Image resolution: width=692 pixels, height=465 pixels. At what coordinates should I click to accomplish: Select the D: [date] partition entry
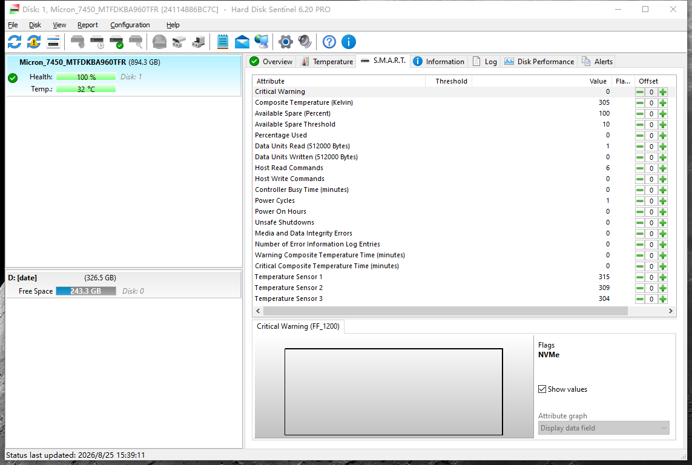(x=124, y=285)
